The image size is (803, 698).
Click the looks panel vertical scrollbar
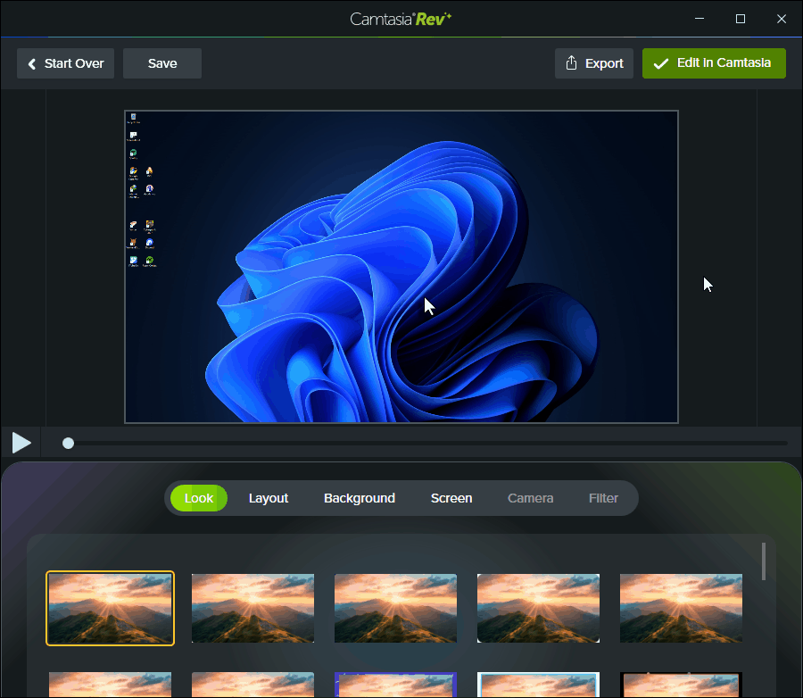coord(764,561)
